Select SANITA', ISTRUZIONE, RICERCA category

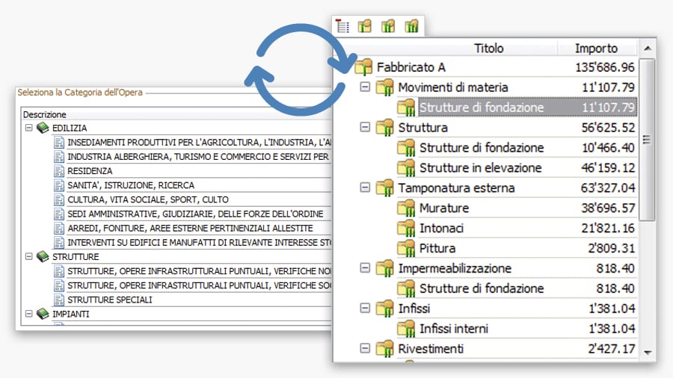[131, 185]
